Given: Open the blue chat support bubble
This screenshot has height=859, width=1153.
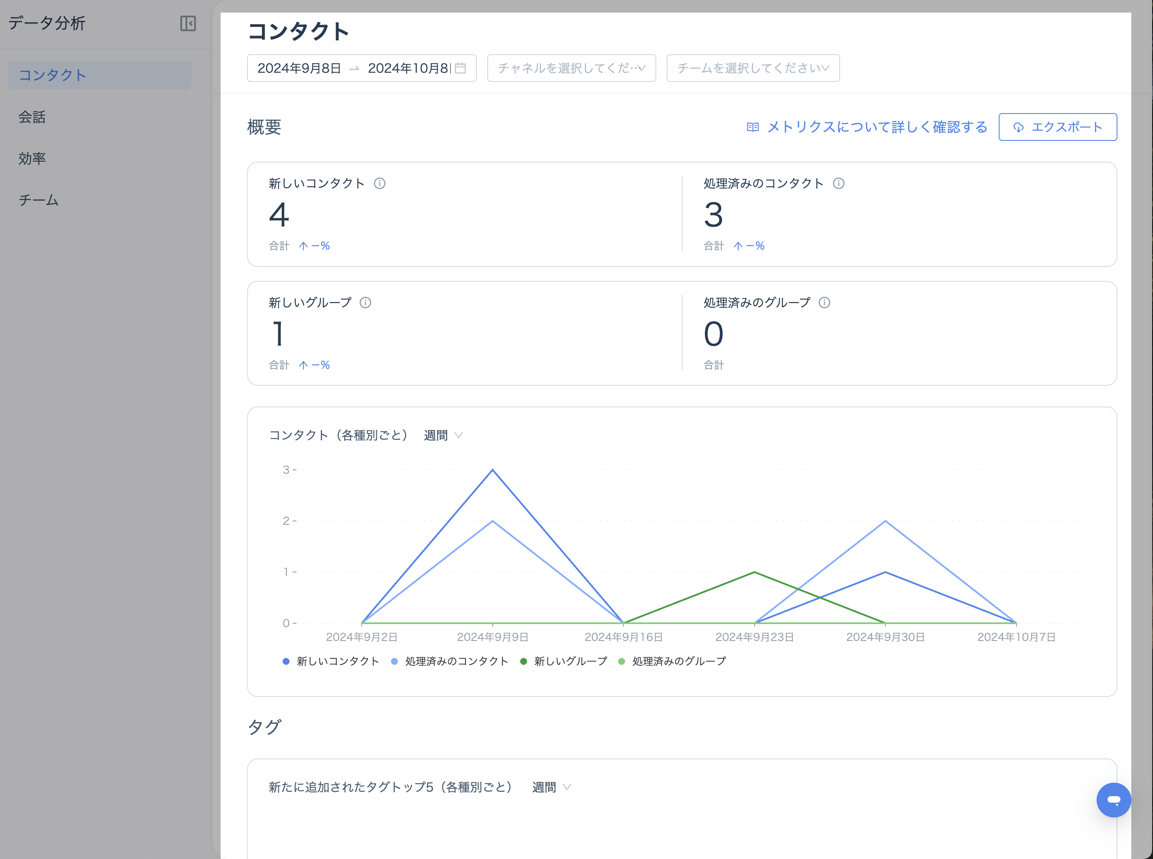Looking at the screenshot, I should click(x=1113, y=800).
